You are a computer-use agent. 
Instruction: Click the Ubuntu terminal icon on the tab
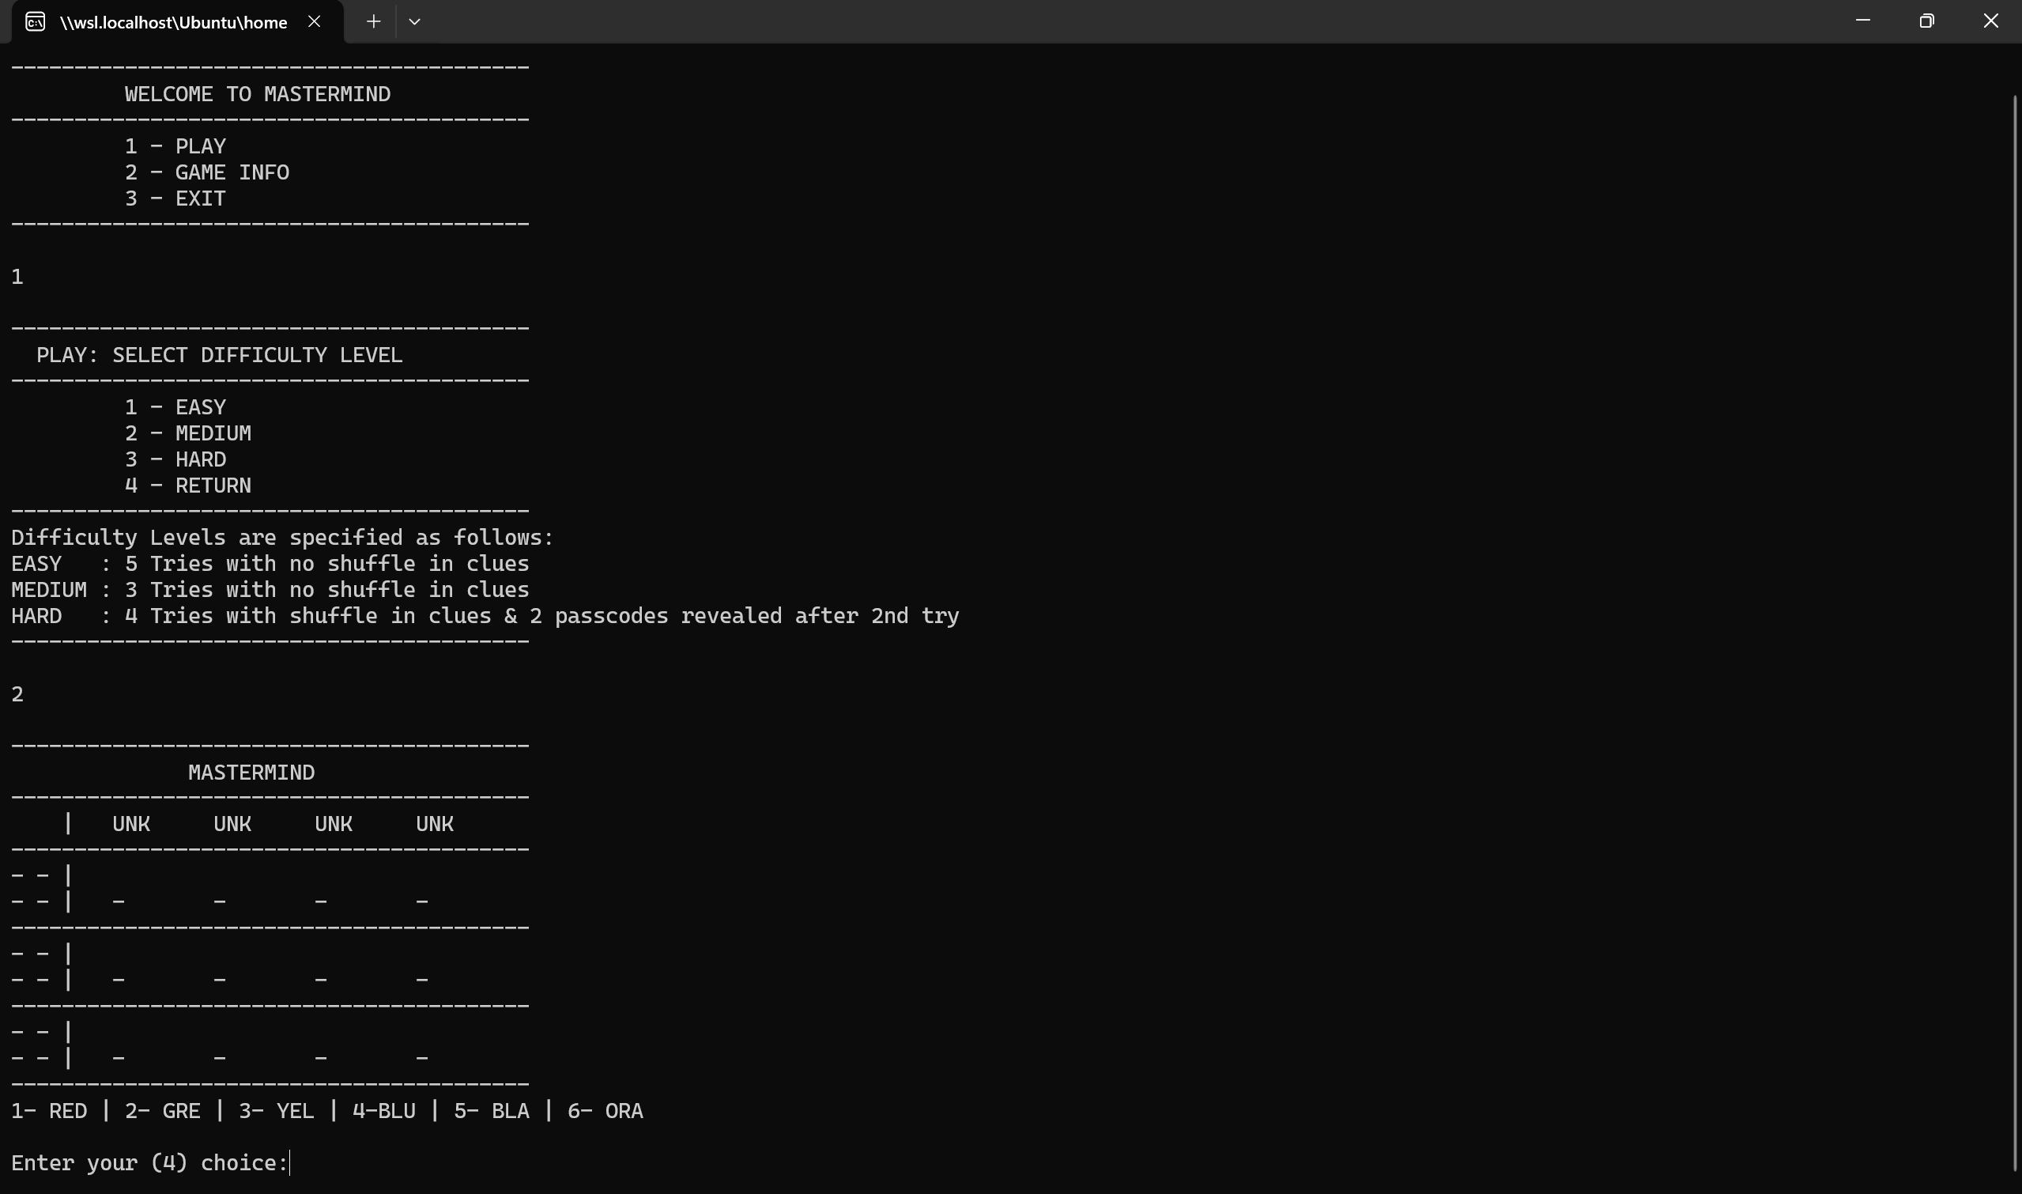coord(34,21)
